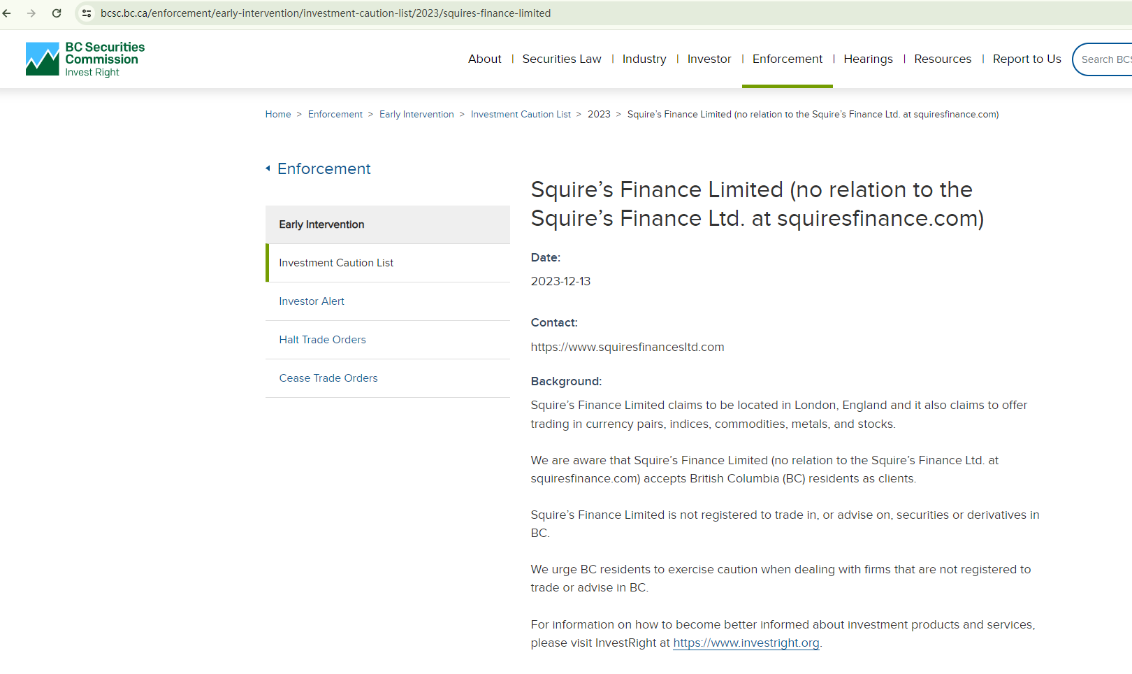Reload the page with the refresh icon
1132x674 pixels.
tap(57, 13)
